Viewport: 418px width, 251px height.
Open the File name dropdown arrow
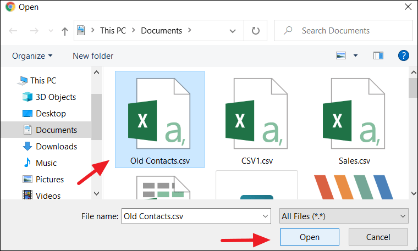point(265,216)
